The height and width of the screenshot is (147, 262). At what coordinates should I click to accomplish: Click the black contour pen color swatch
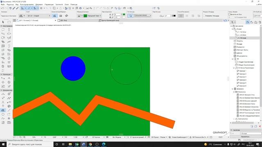coord(174,16)
